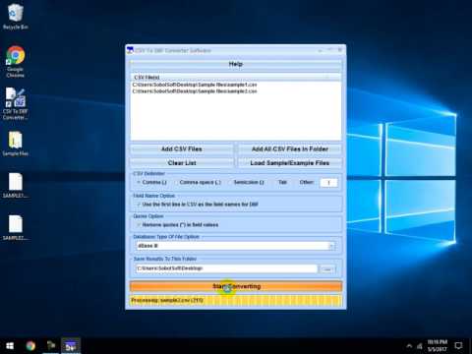Click the Help button
This screenshot has width=472, height=354.
pyautogui.click(x=235, y=64)
